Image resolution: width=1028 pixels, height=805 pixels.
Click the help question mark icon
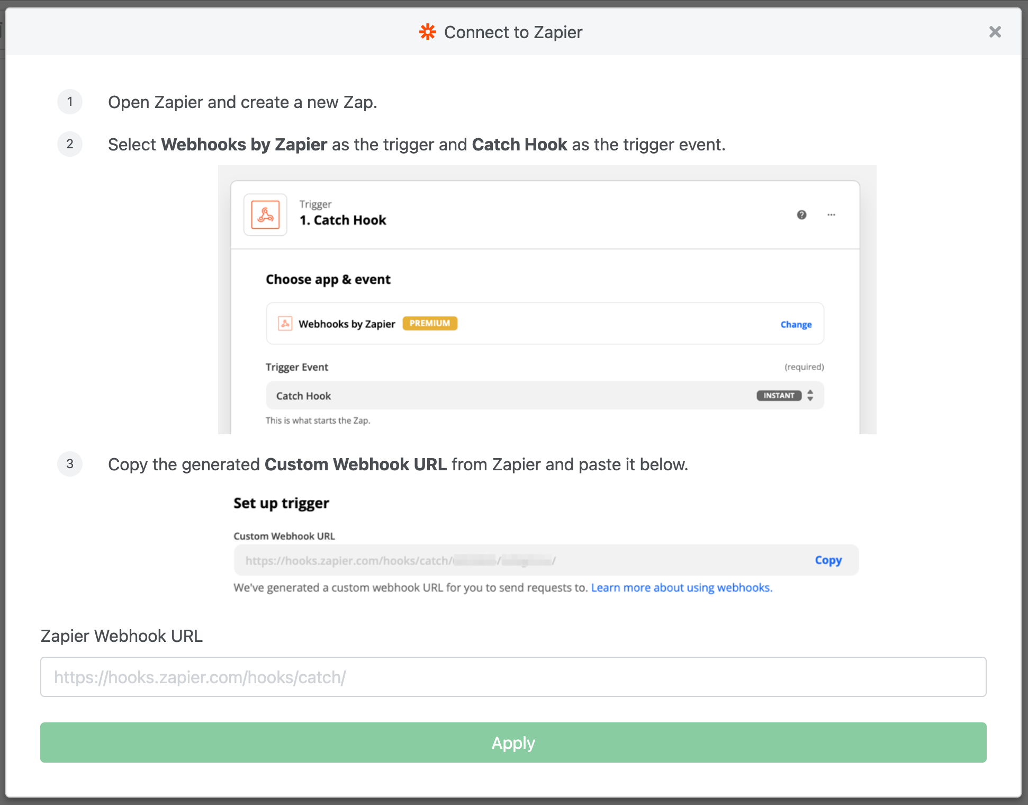[801, 214]
